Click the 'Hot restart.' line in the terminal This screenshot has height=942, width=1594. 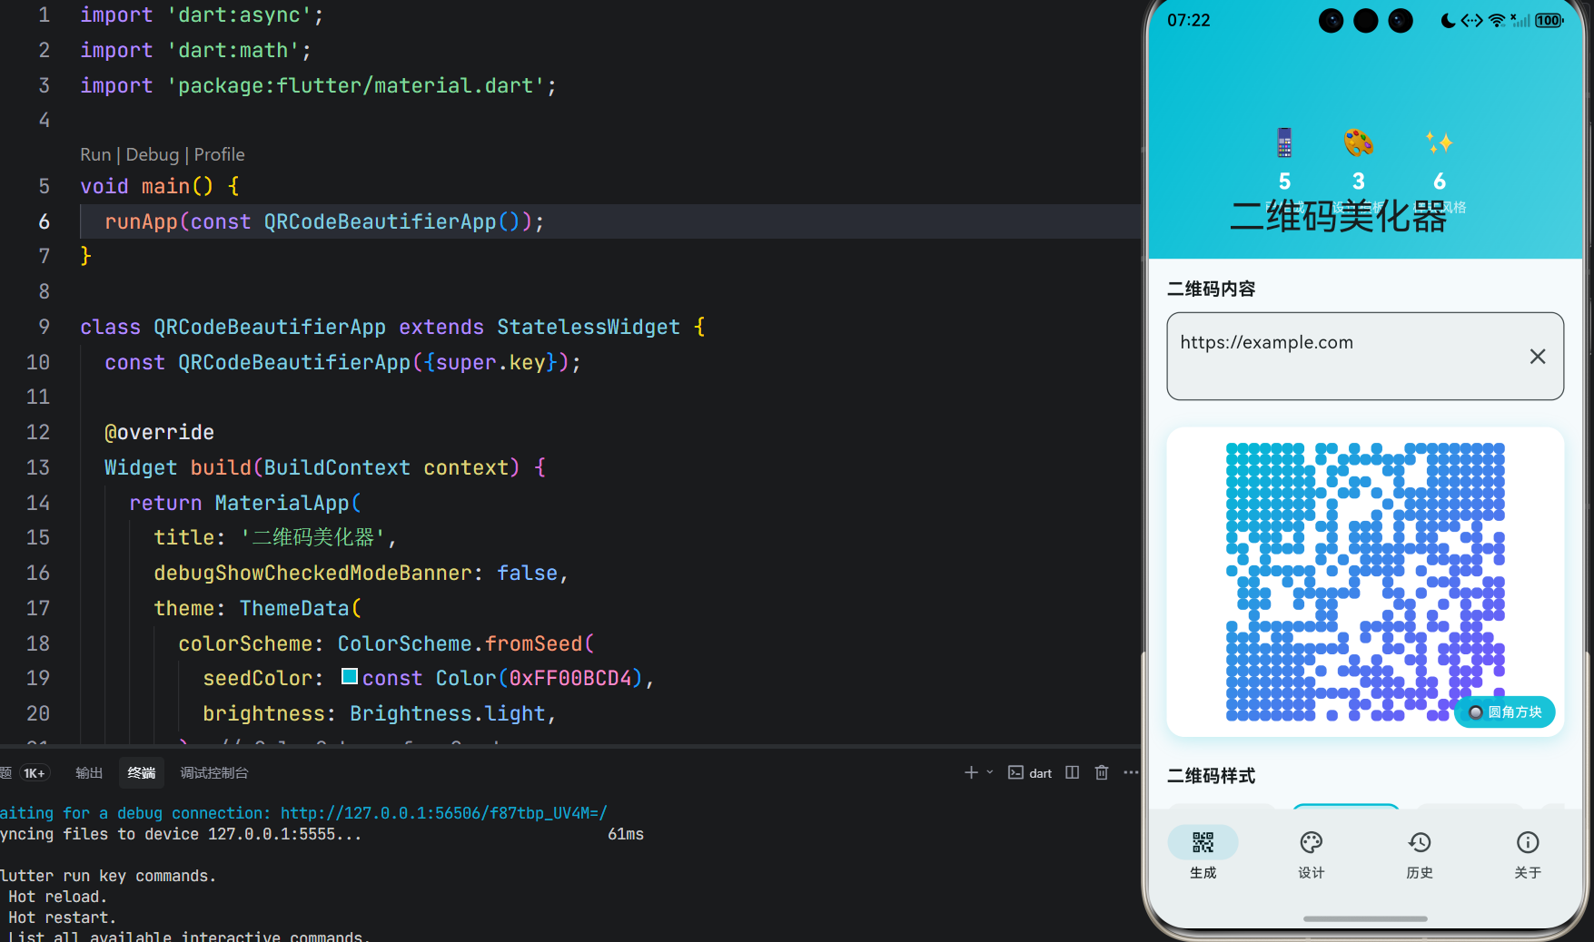(x=63, y=917)
